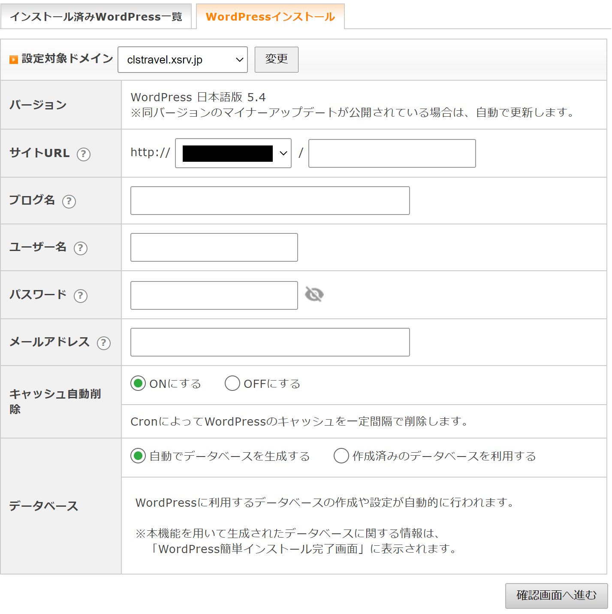Click the バージョン row label
612x614 pixels.
pos(38,105)
